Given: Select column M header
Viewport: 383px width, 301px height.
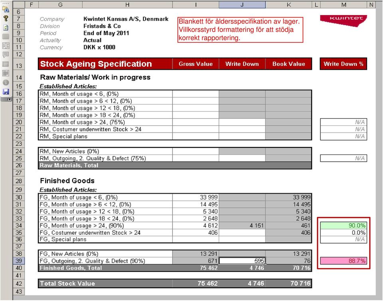Looking at the screenshot, I should (x=344, y=5).
